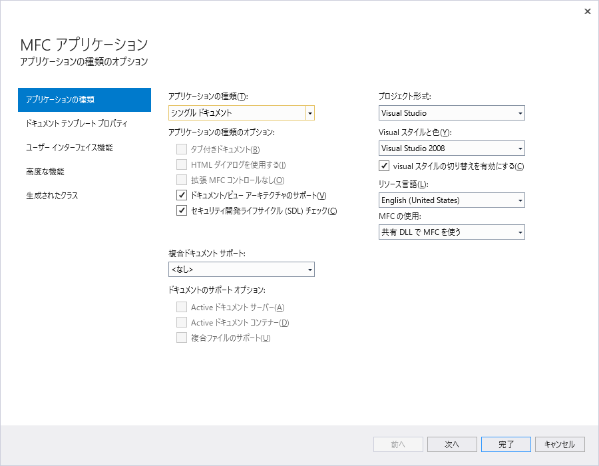
Task: Click the 次へ button
Action: point(452,444)
